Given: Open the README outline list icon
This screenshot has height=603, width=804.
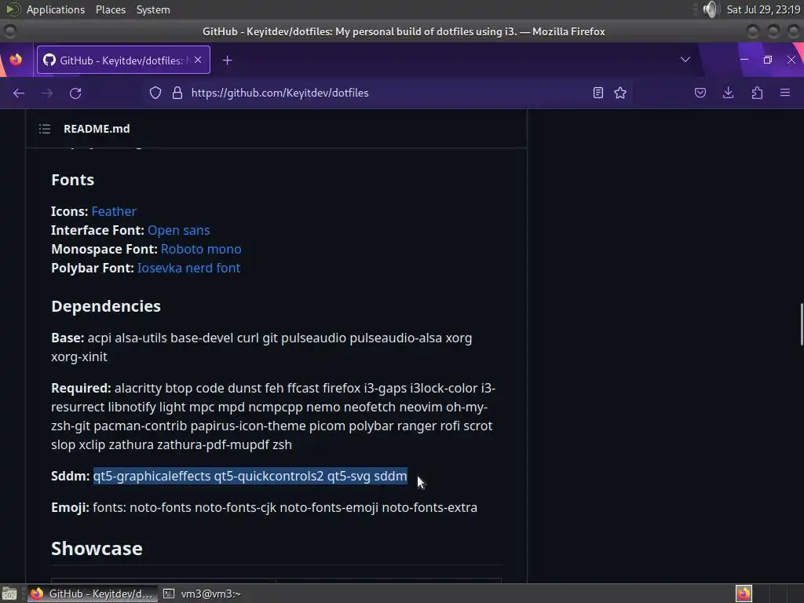Looking at the screenshot, I should click(x=45, y=129).
